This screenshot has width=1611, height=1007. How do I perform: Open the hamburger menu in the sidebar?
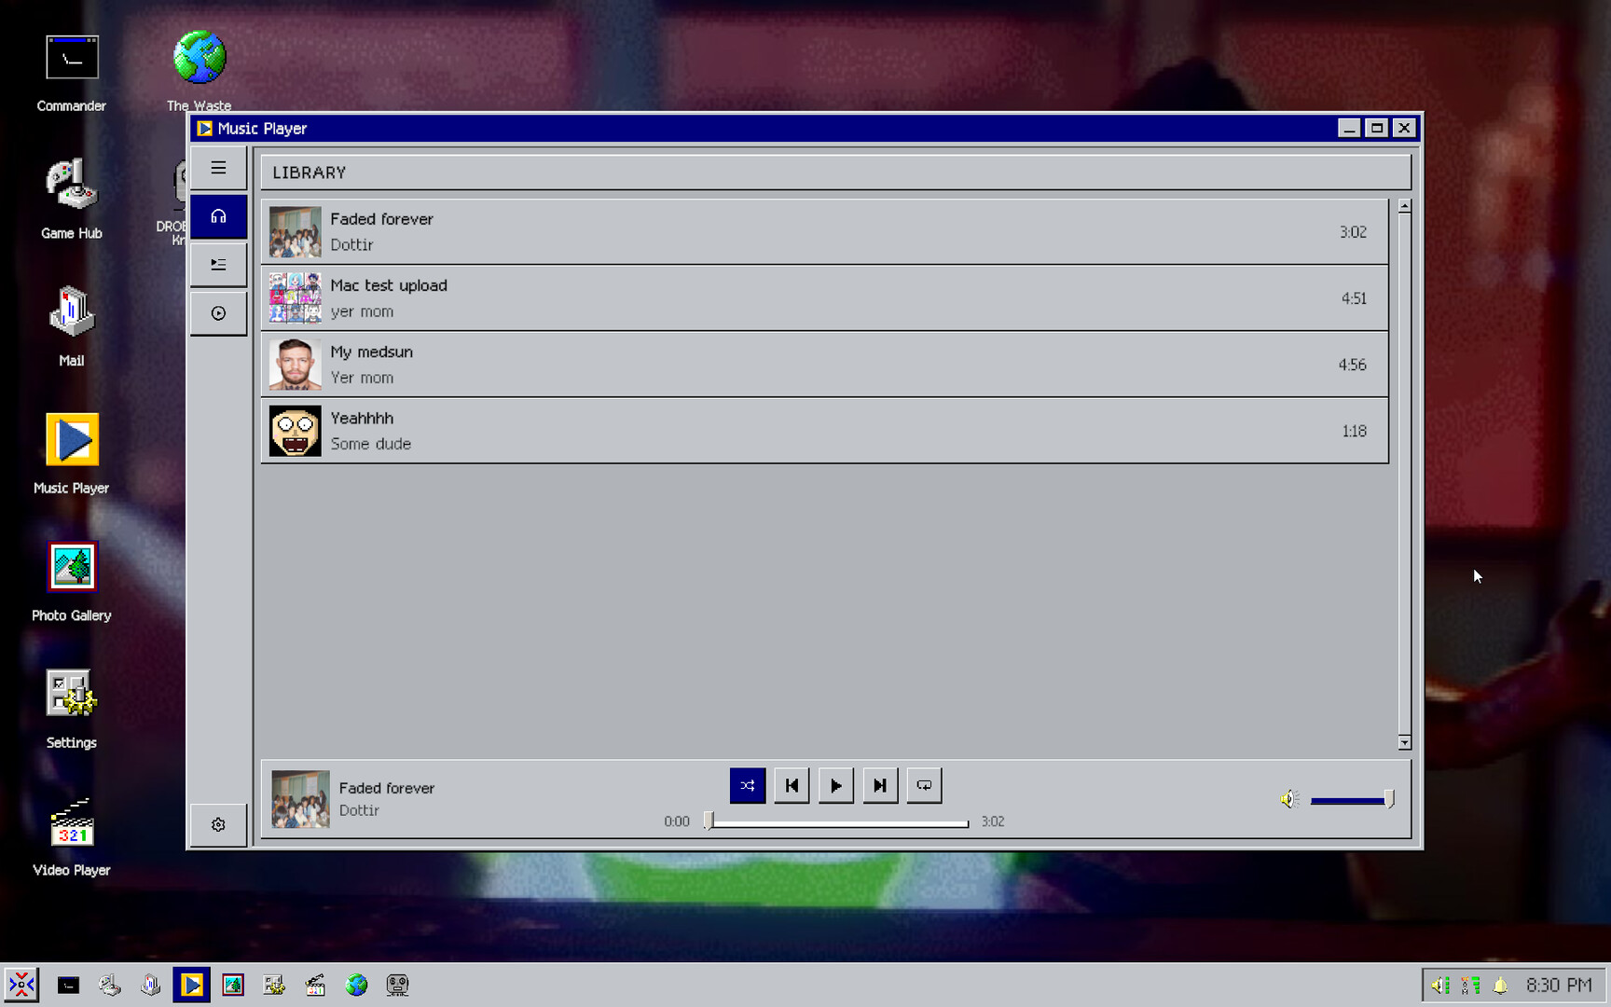[x=218, y=167]
